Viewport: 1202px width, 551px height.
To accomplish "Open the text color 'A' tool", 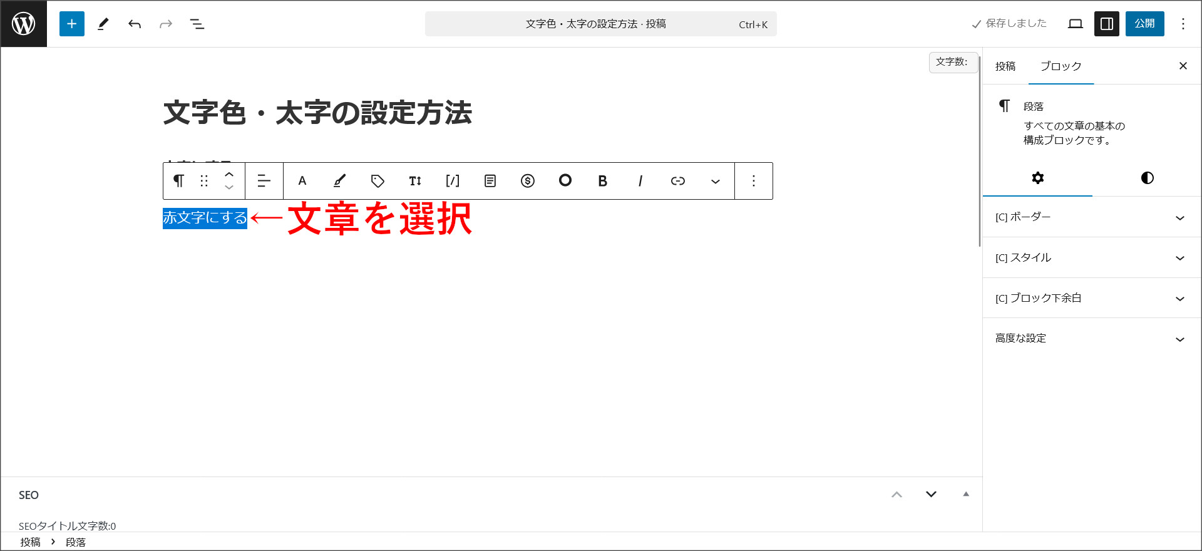I will click(x=302, y=181).
